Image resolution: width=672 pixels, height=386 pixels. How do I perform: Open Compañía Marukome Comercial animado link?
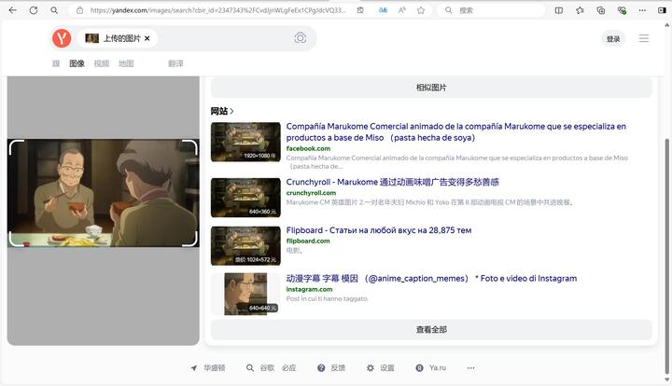(x=456, y=131)
